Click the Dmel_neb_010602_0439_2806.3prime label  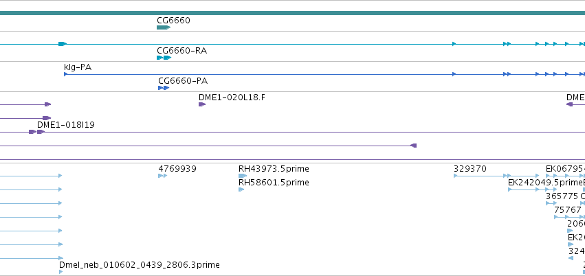(139, 265)
